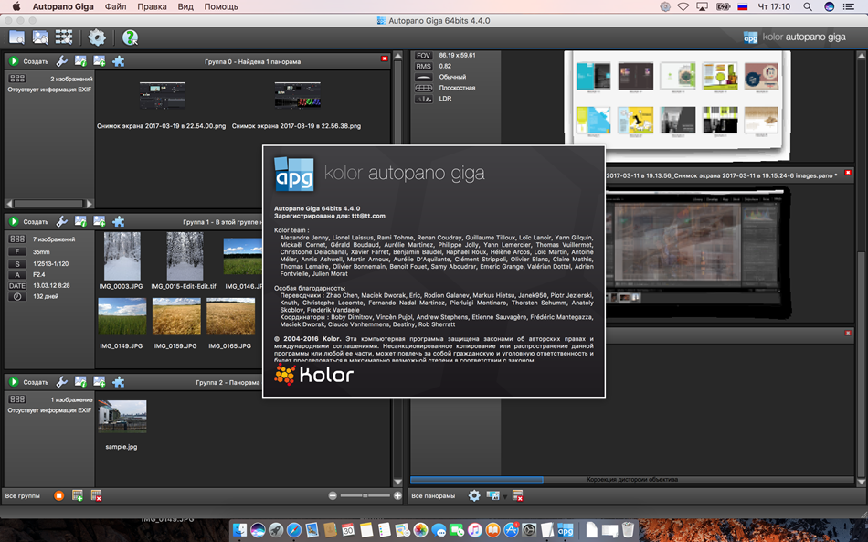Click remove all groups icon in bottom bar

[x=96, y=495]
